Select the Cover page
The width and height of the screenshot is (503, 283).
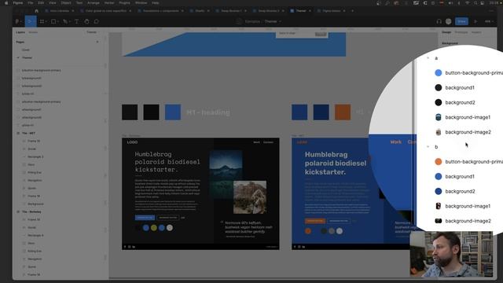tap(26, 50)
